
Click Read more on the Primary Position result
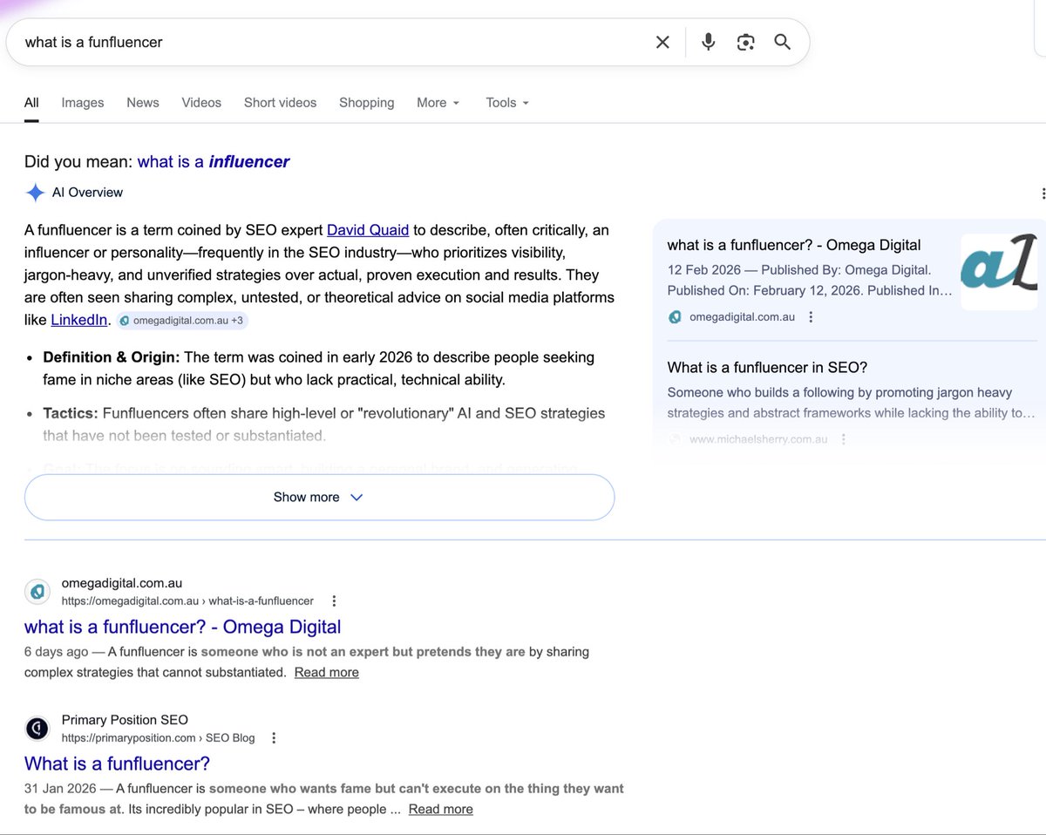441,809
